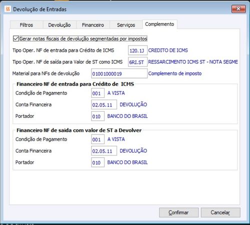Click Tipo Oper. NF de saída label
250x225 pixels.
(67, 62)
